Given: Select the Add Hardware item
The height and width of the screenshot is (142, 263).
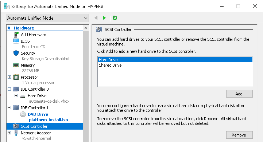Looking at the screenshot, I should (34, 35).
